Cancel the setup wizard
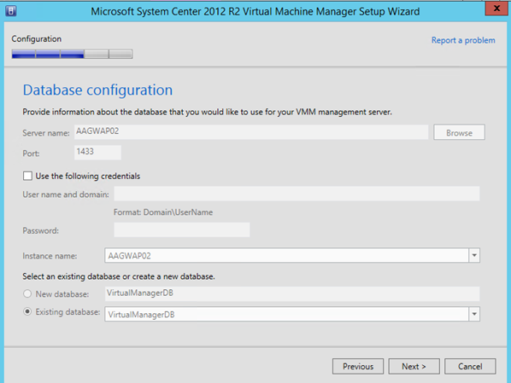Image resolution: width=511 pixels, height=383 pixels. (x=470, y=367)
